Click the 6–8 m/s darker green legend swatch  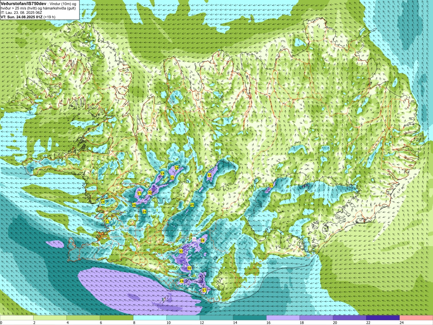(x=116, y=318)
